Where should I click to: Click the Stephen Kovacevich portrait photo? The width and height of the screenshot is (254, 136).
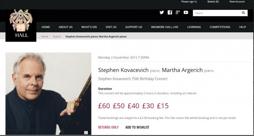[x=48, y=94]
